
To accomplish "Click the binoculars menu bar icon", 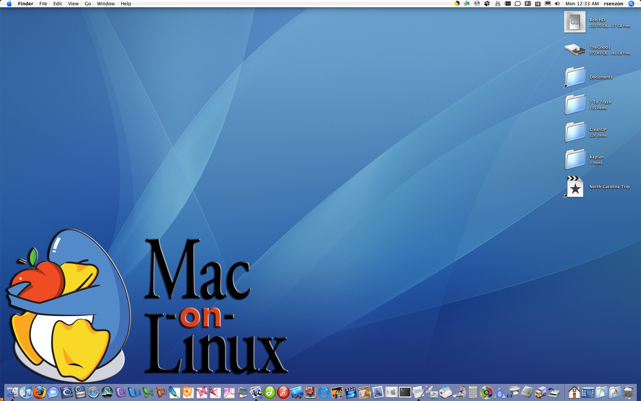I will tap(497, 4).
